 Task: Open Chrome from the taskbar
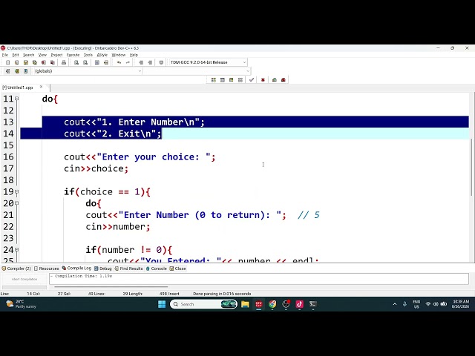pyautogui.click(x=272, y=304)
